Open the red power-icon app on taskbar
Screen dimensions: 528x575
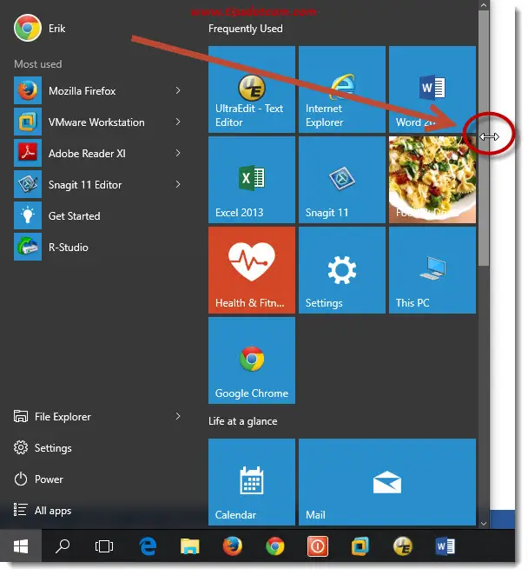[x=318, y=546]
